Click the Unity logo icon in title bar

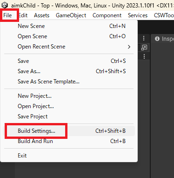[x=5, y=5]
